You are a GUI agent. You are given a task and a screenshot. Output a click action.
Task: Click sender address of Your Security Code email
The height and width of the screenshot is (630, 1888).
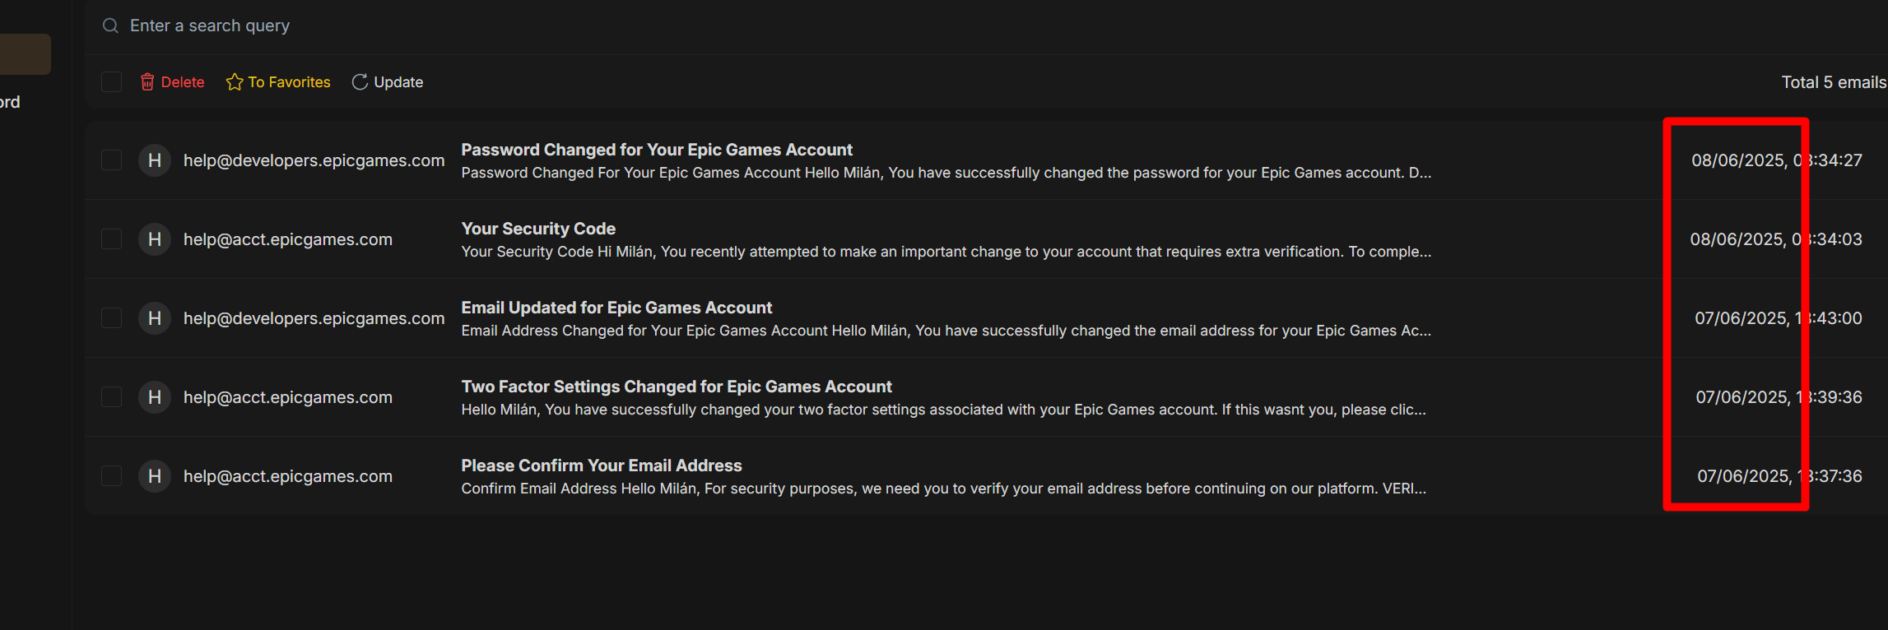[x=288, y=239]
